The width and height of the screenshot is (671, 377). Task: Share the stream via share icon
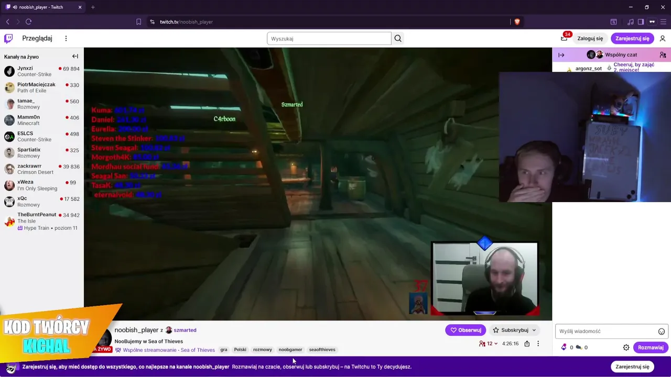[x=527, y=343]
